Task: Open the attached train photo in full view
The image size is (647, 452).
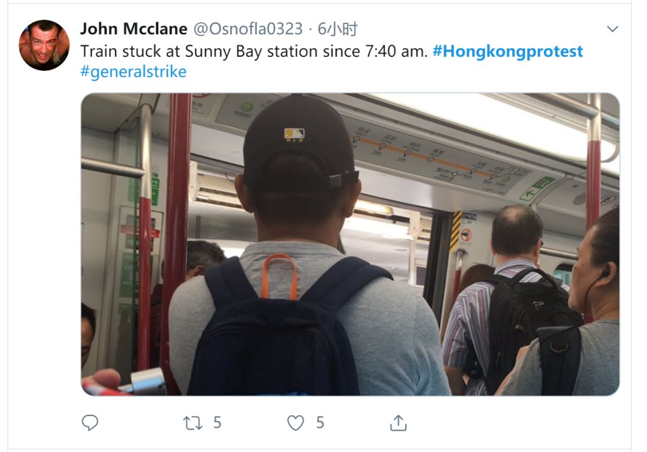Action: tap(350, 245)
